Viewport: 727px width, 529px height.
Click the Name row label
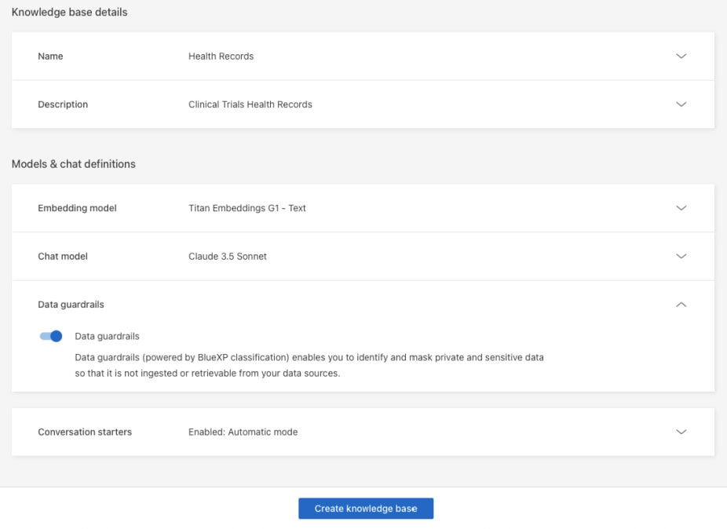(50, 57)
